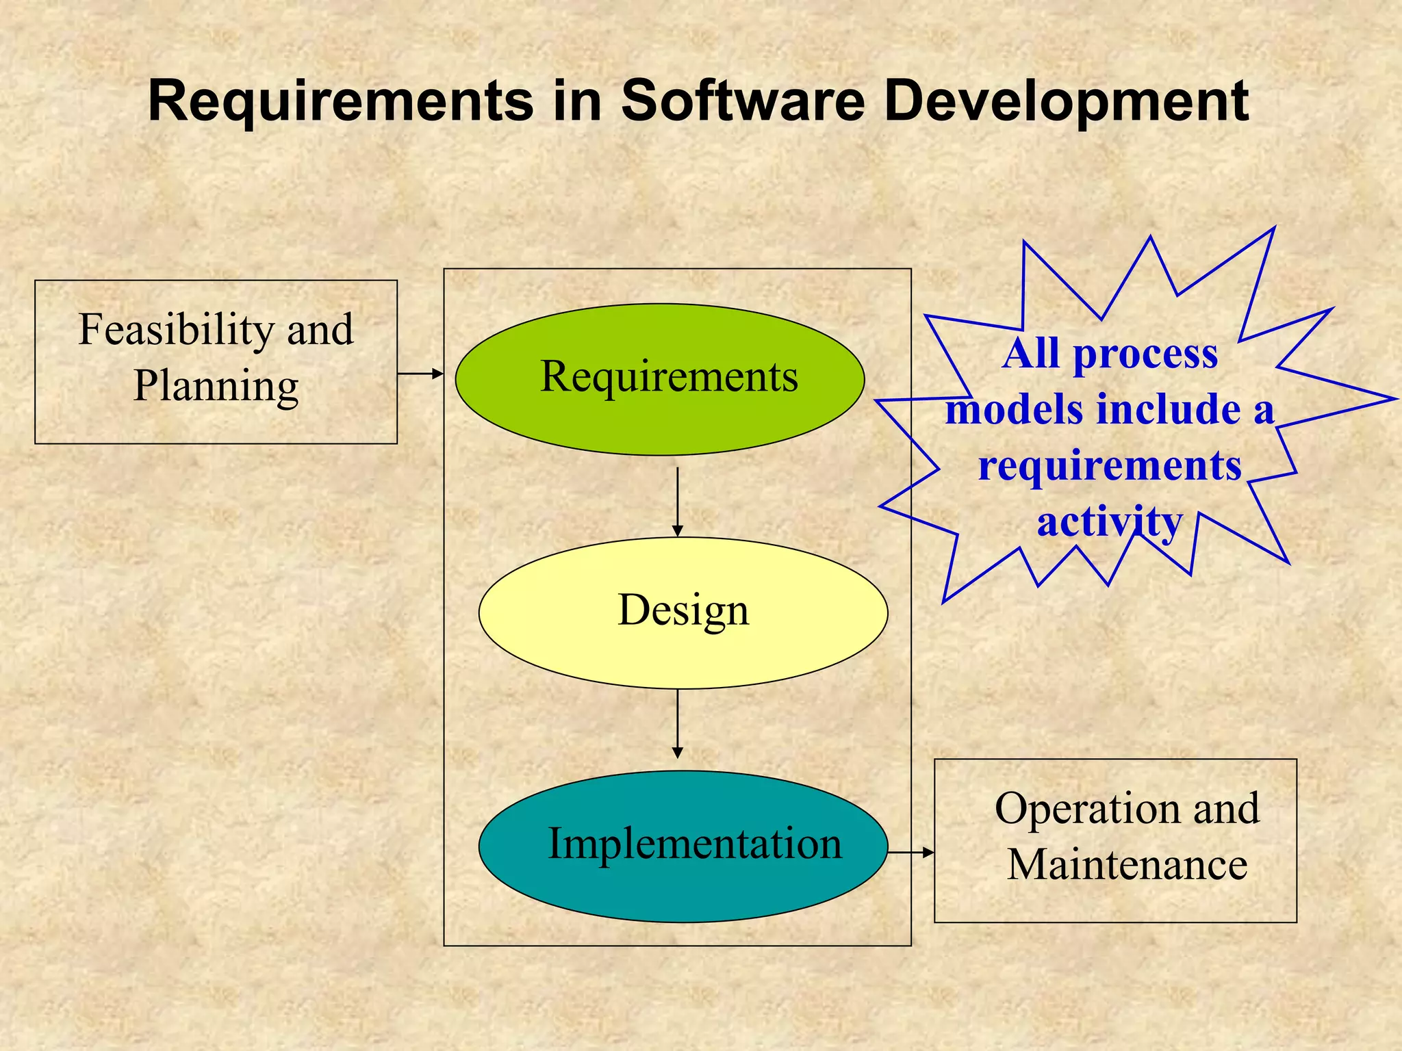
Task: Select the word 'Maintenance' in the right box
Action: (x=1127, y=865)
